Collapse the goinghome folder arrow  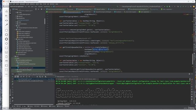pos(16,18)
